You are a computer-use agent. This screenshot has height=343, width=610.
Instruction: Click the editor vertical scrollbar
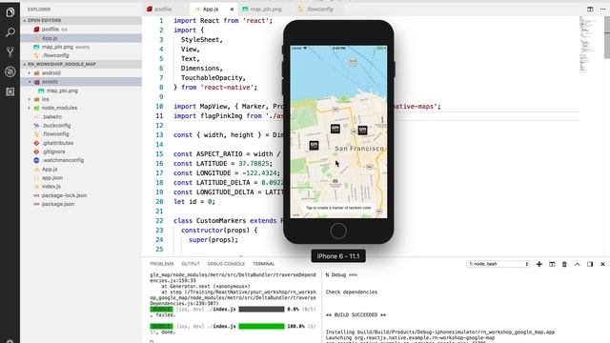click(x=607, y=37)
